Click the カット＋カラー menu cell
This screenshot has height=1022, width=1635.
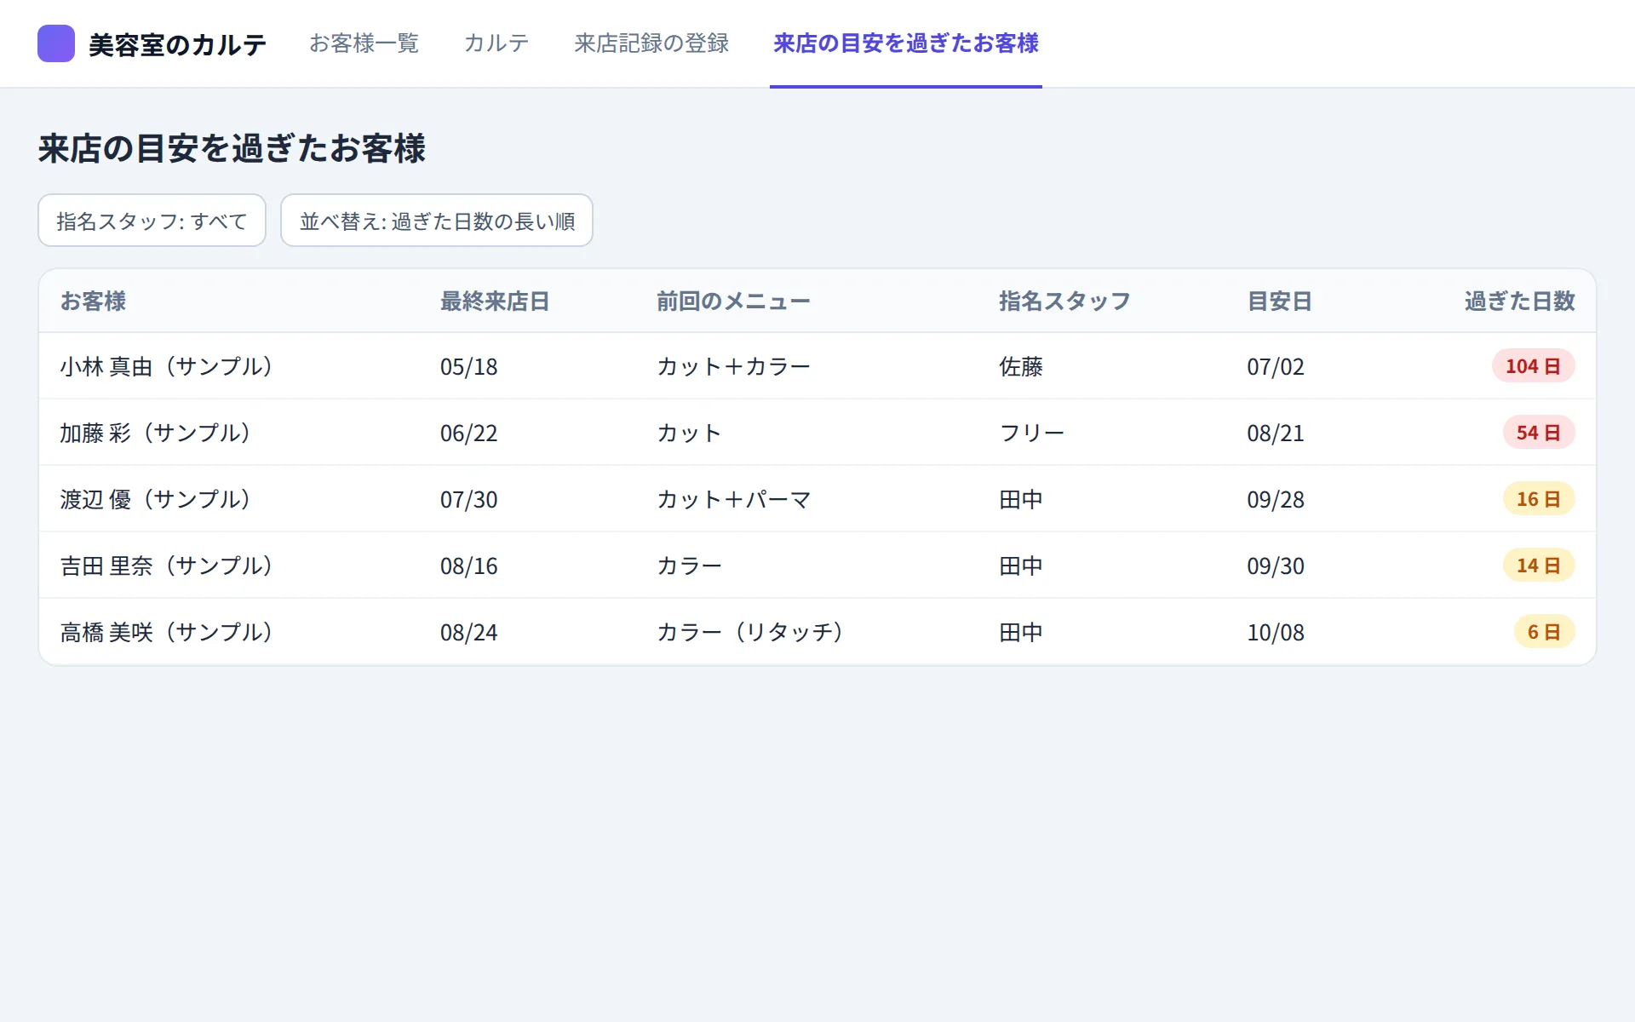pos(733,366)
